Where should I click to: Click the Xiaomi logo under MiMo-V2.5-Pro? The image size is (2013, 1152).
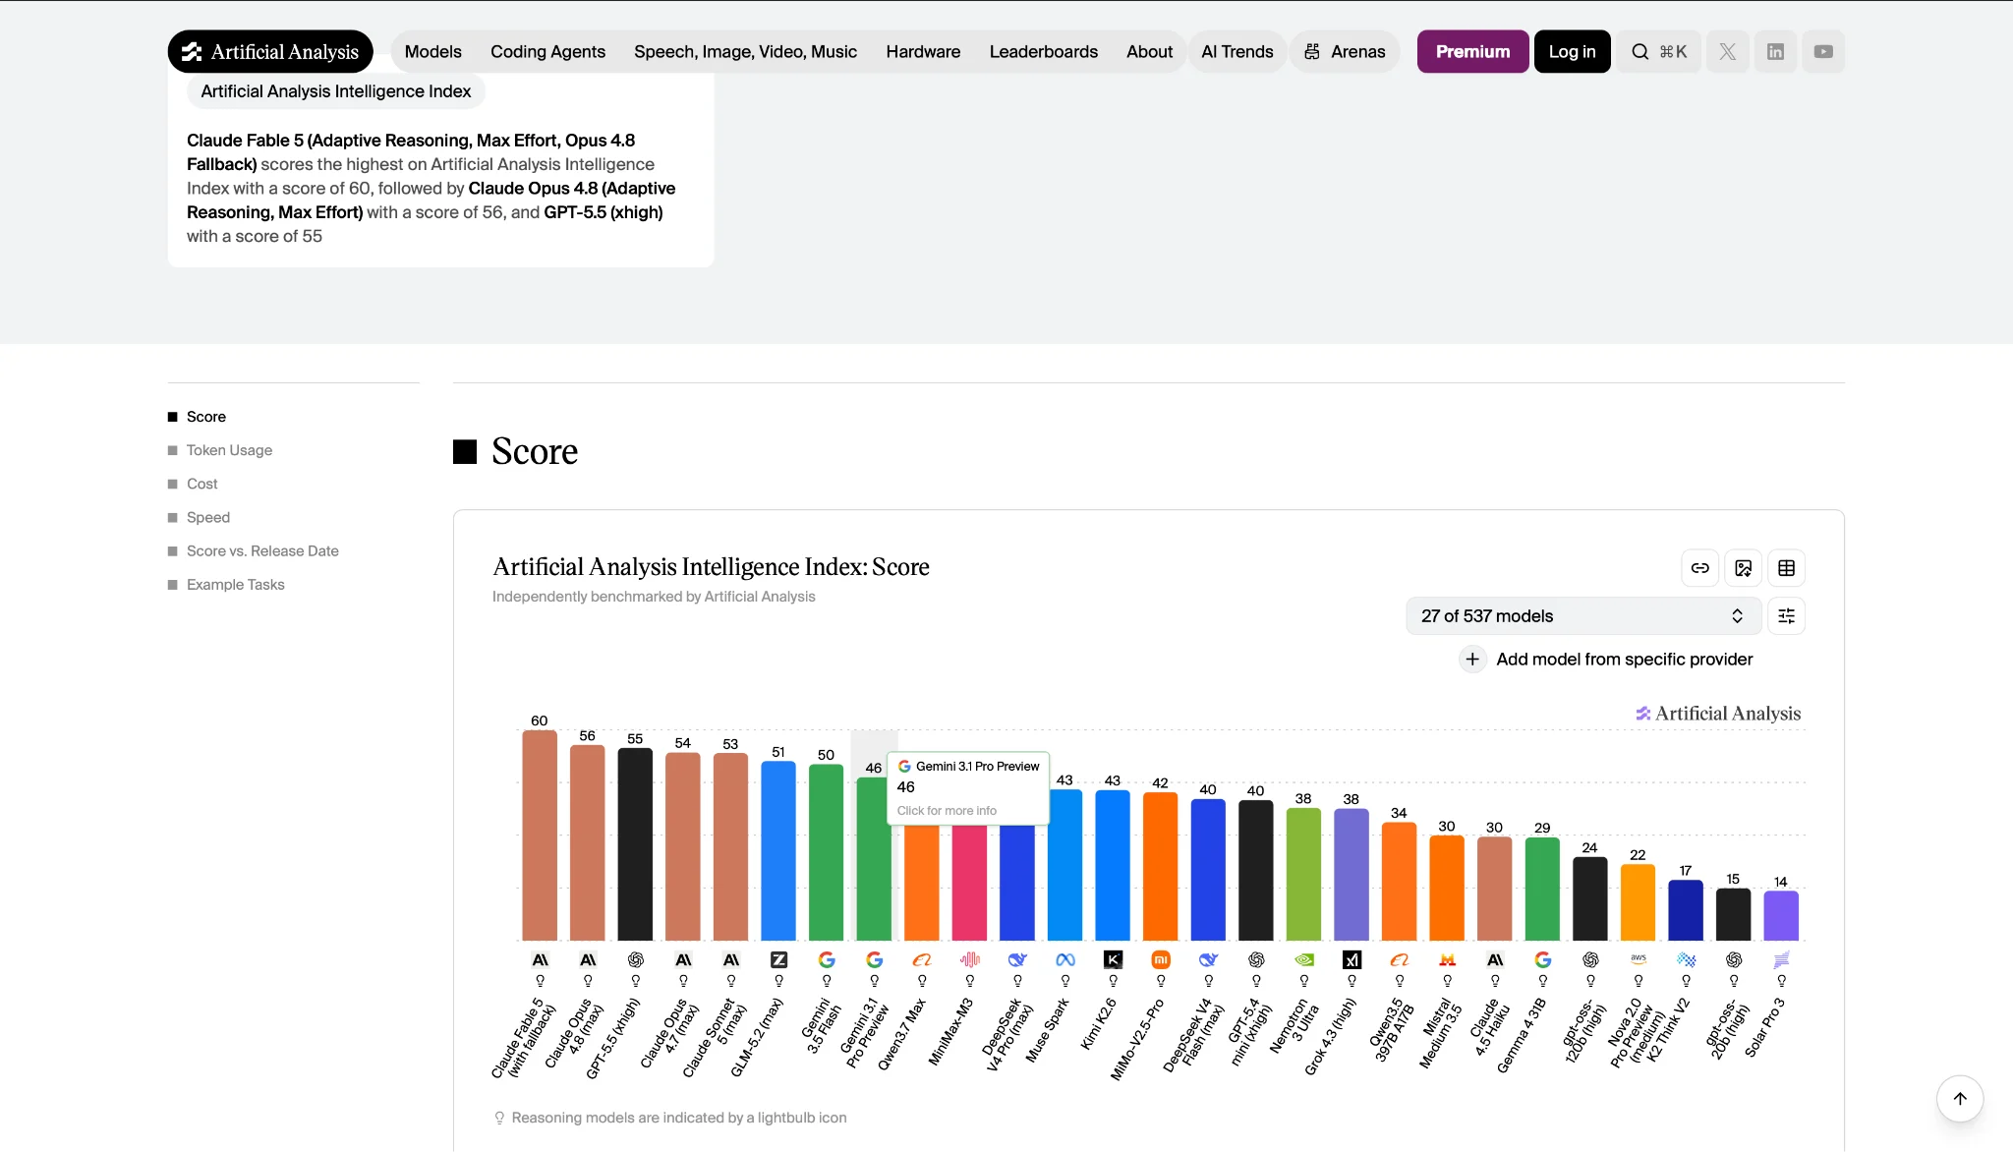[1161, 960]
